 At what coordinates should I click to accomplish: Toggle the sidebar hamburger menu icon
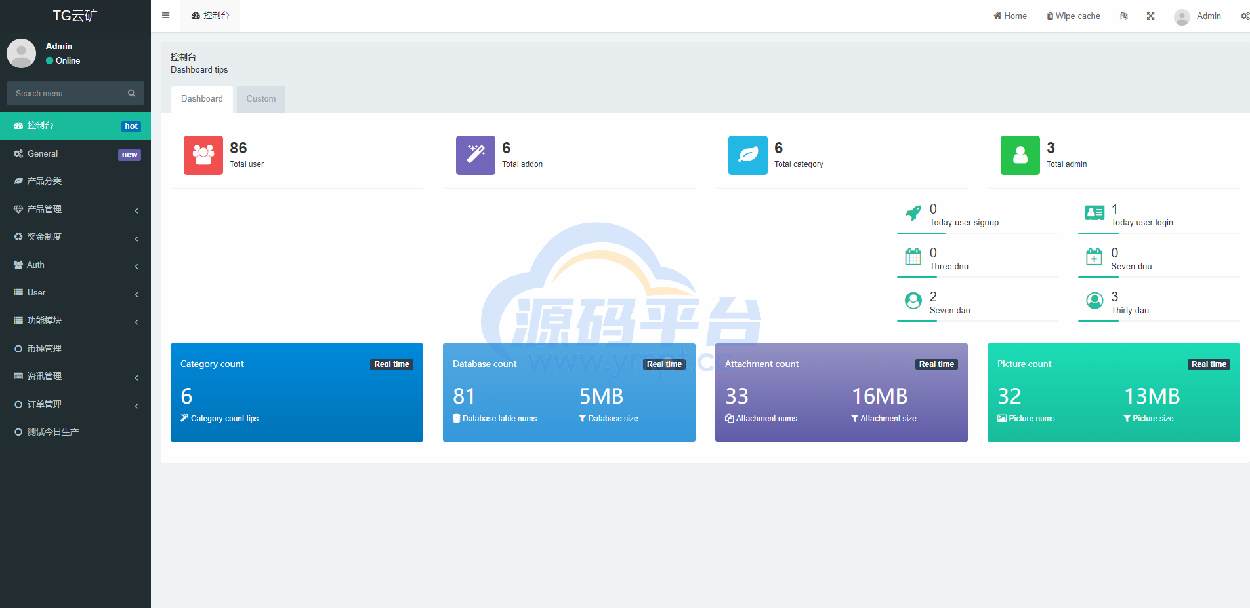pyautogui.click(x=165, y=16)
